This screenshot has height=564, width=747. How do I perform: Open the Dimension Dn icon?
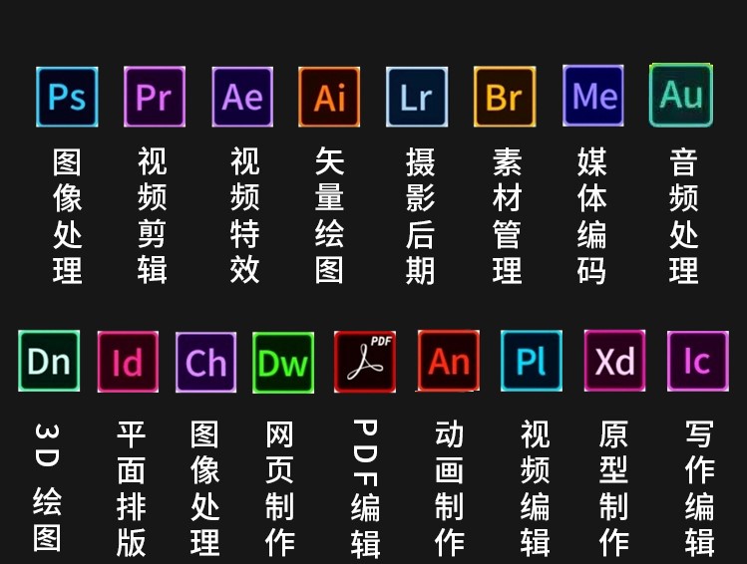coord(49,362)
